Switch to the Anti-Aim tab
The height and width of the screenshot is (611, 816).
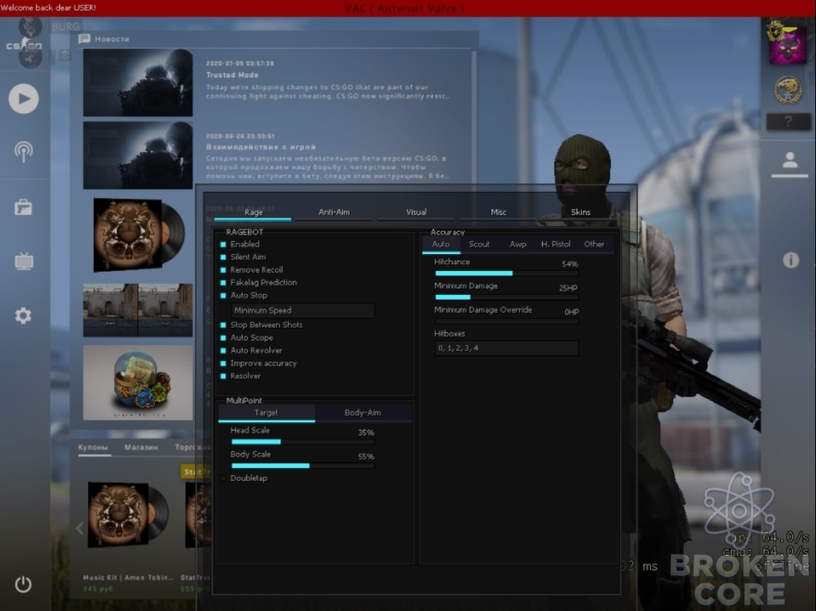(334, 212)
